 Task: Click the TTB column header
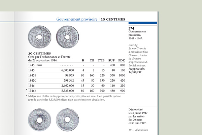[101, 60]
